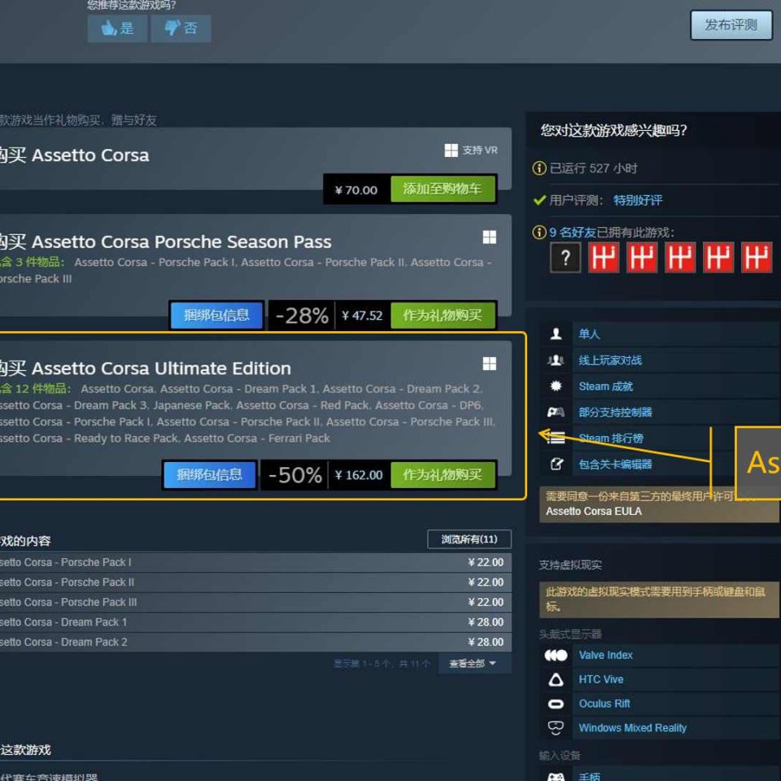Click the level-editor icon beside 包含关卡编辑器

[x=556, y=465]
